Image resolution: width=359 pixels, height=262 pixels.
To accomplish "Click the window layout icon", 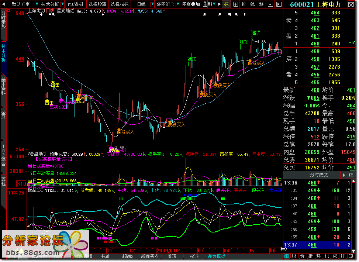I will coord(270,4).
